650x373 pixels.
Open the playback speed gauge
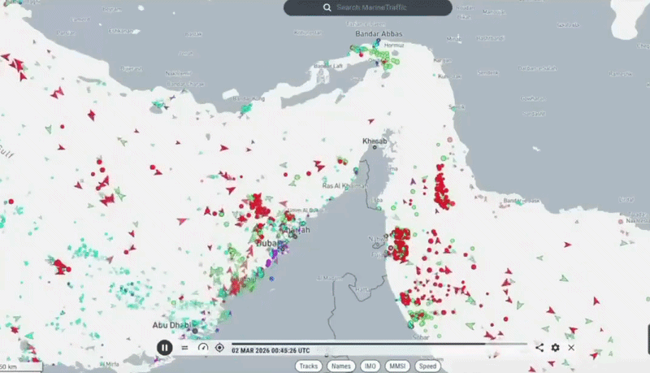[202, 348]
